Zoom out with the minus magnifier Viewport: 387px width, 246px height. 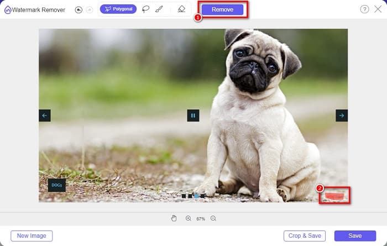213,218
